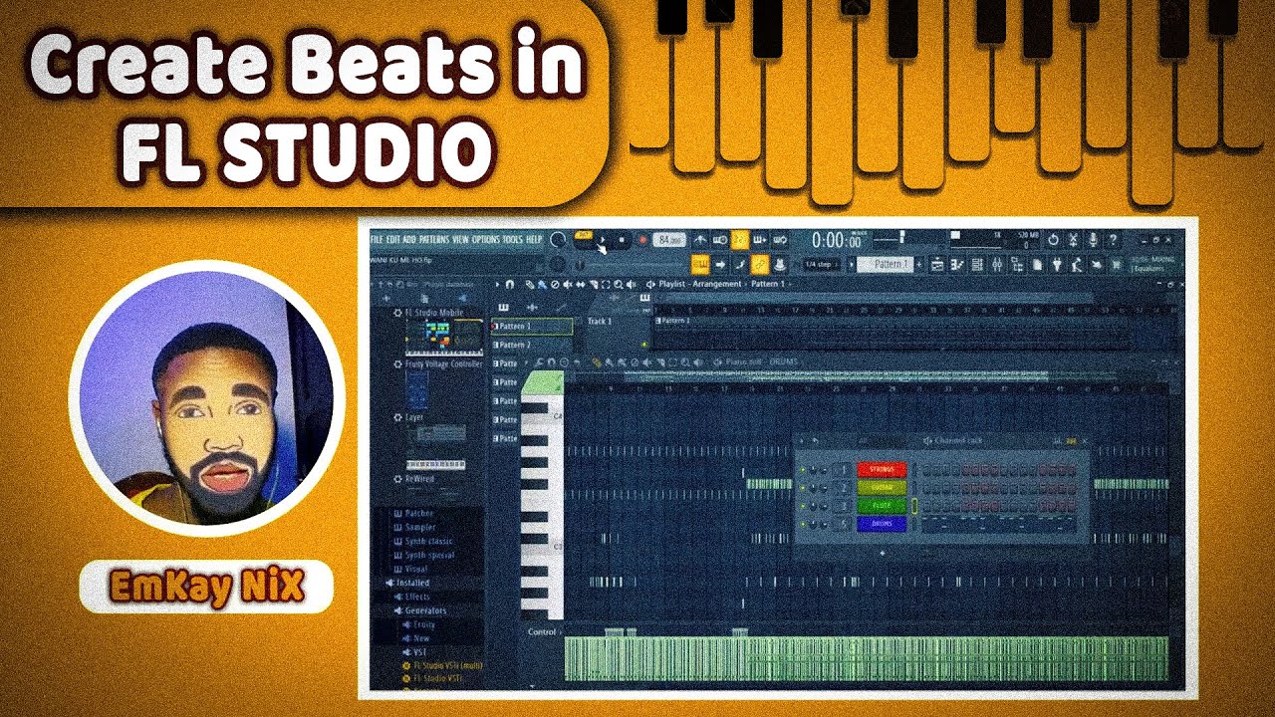Click the plus button next to Pattern 1 selector

click(x=919, y=265)
